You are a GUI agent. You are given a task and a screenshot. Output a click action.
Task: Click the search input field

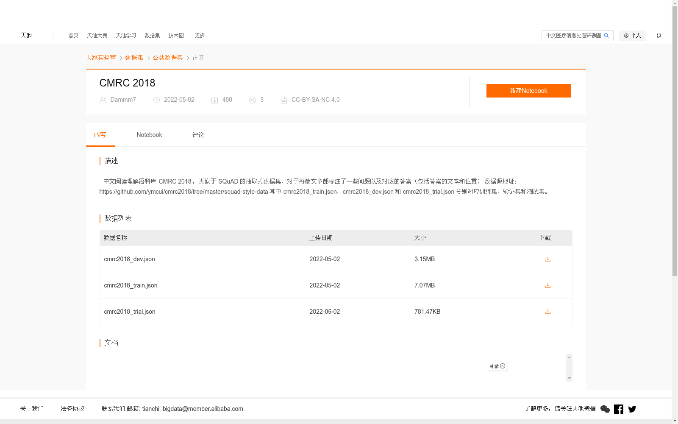574,36
